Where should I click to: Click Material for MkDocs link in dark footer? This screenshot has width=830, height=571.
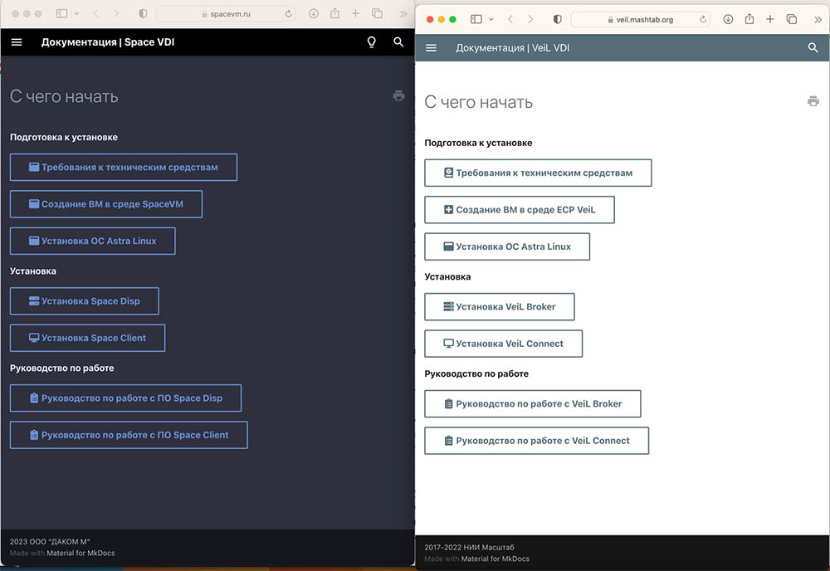click(80, 553)
